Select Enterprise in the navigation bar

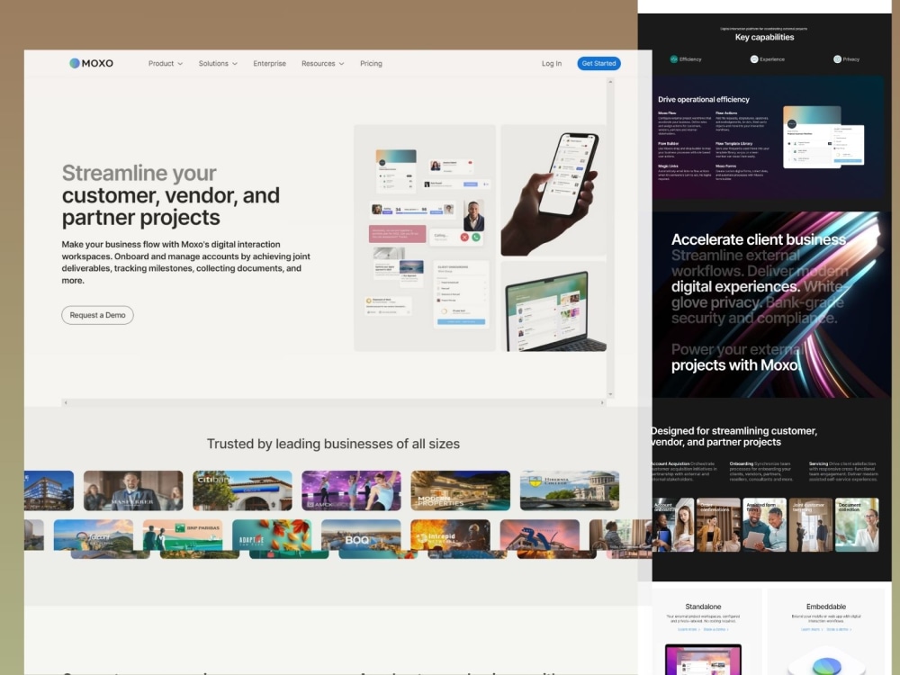click(x=269, y=63)
